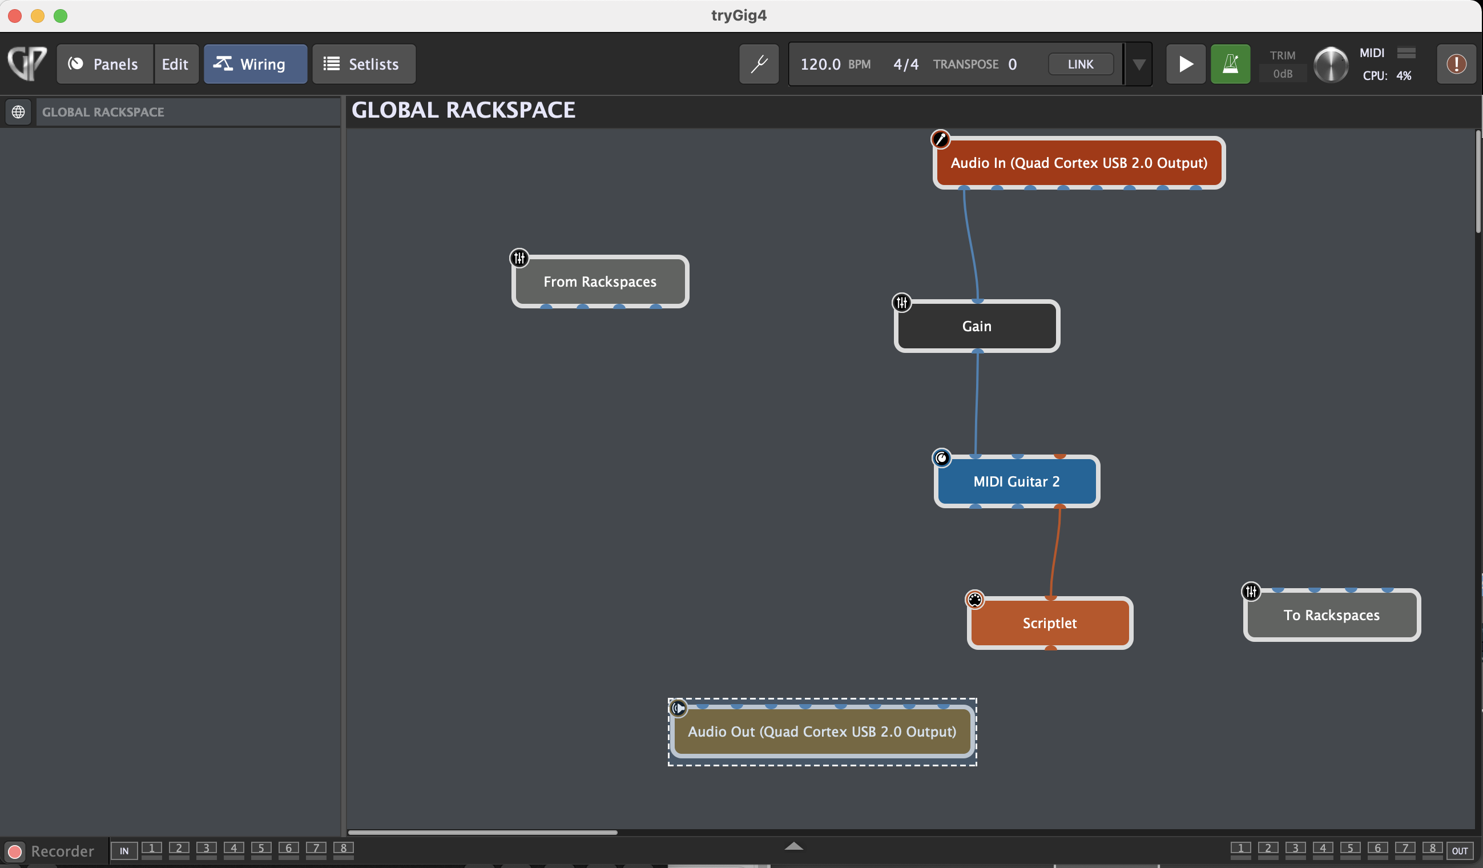The height and width of the screenshot is (868, 1483).
Task: Click the globe icon beside Global Rackspace
Action: click(18, 111)
